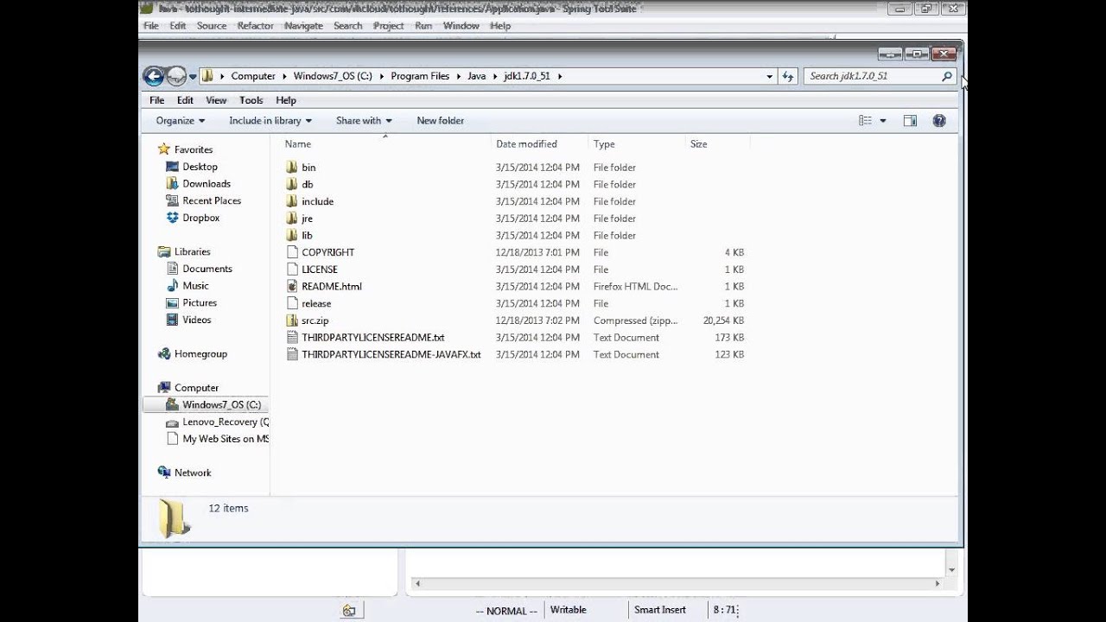Select the release file name
This screenshot has width=1106, height=622.
(316, 303)
